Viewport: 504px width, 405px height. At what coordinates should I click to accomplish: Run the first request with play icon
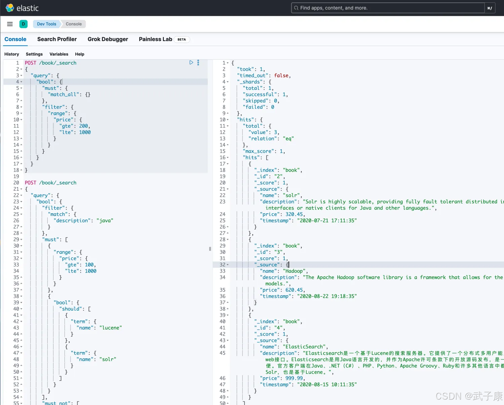pyautogui.click(x=191, y=63)
